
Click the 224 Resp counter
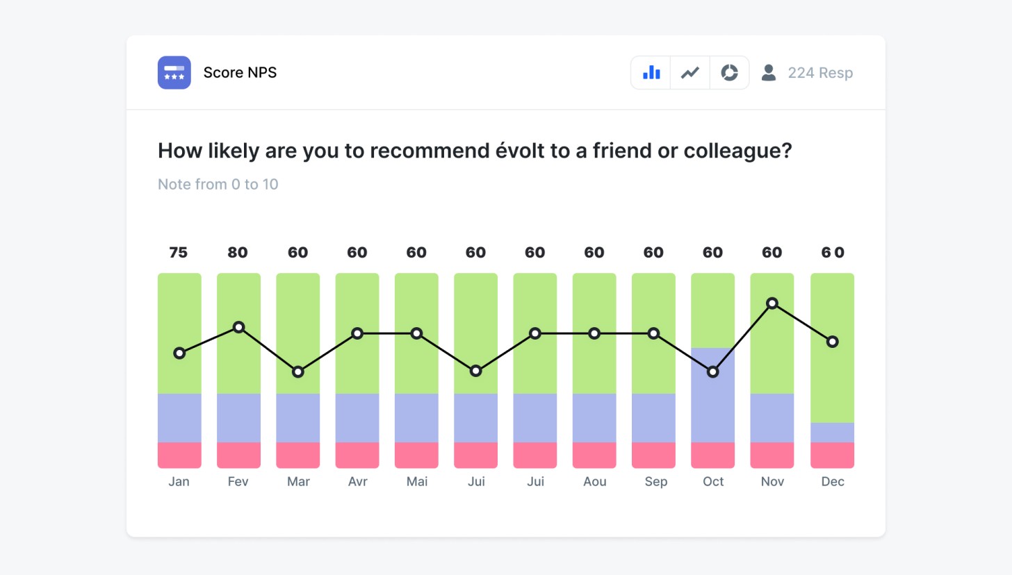(x=820, y=72)
